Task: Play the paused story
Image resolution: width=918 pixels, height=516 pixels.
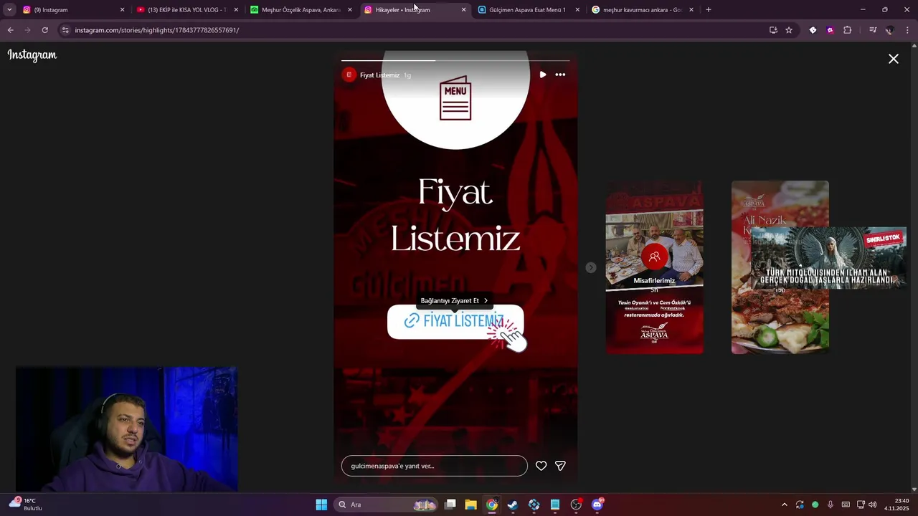Action: tap(543, 75)
